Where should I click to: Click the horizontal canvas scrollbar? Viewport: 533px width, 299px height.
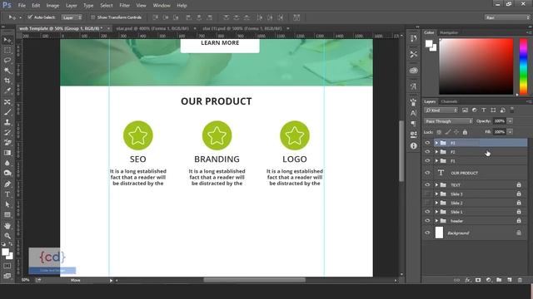254,280
